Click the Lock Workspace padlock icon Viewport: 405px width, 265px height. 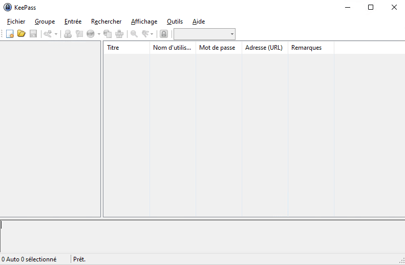coord(164,34)
